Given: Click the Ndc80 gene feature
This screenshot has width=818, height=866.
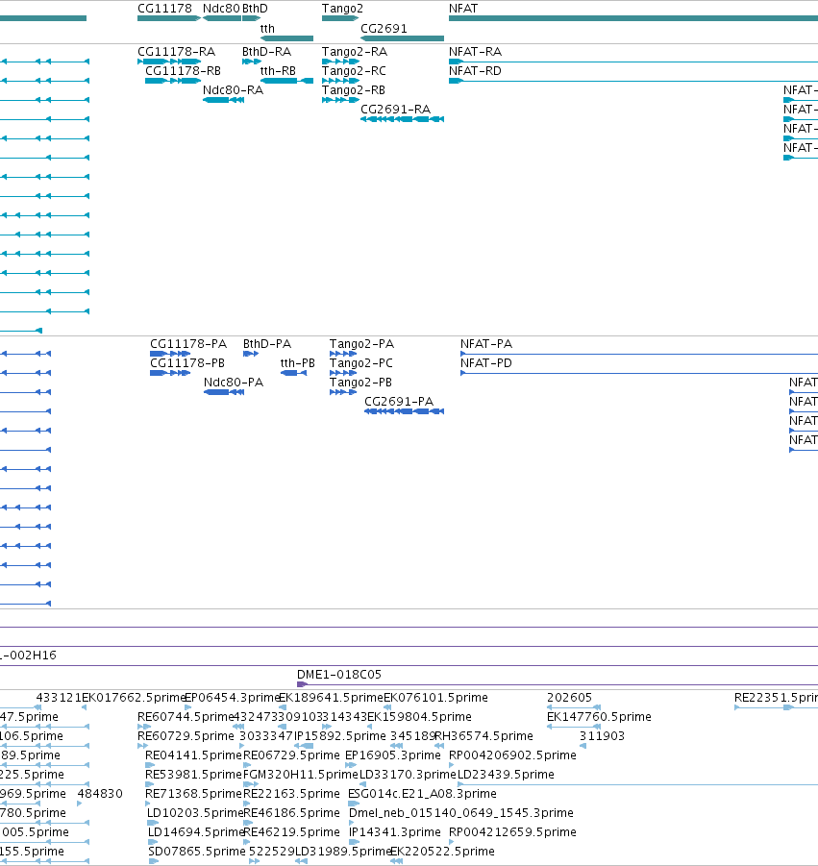Looking at the screenshot, I should tap(222, 18).
